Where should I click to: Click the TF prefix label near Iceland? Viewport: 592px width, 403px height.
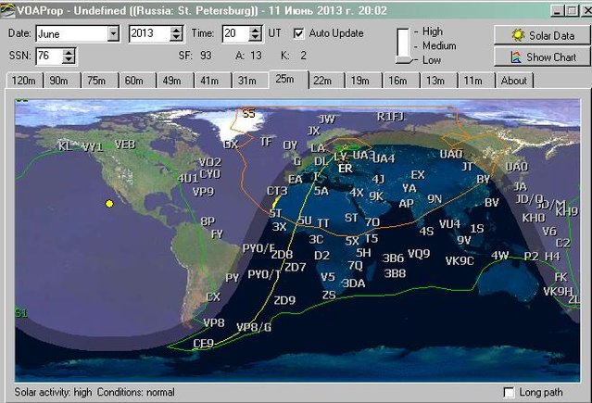266,142
